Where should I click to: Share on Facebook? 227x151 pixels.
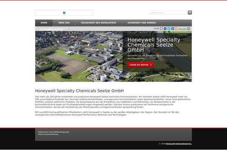pos(165,29)
